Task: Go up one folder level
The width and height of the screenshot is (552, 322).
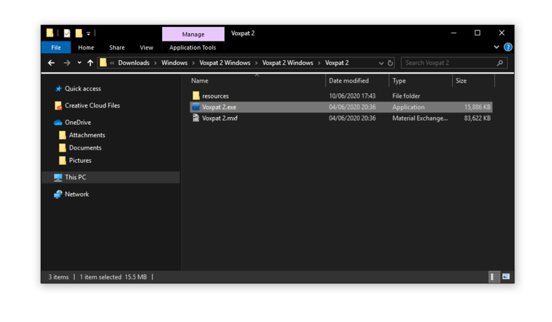Action: pos(90,63)
